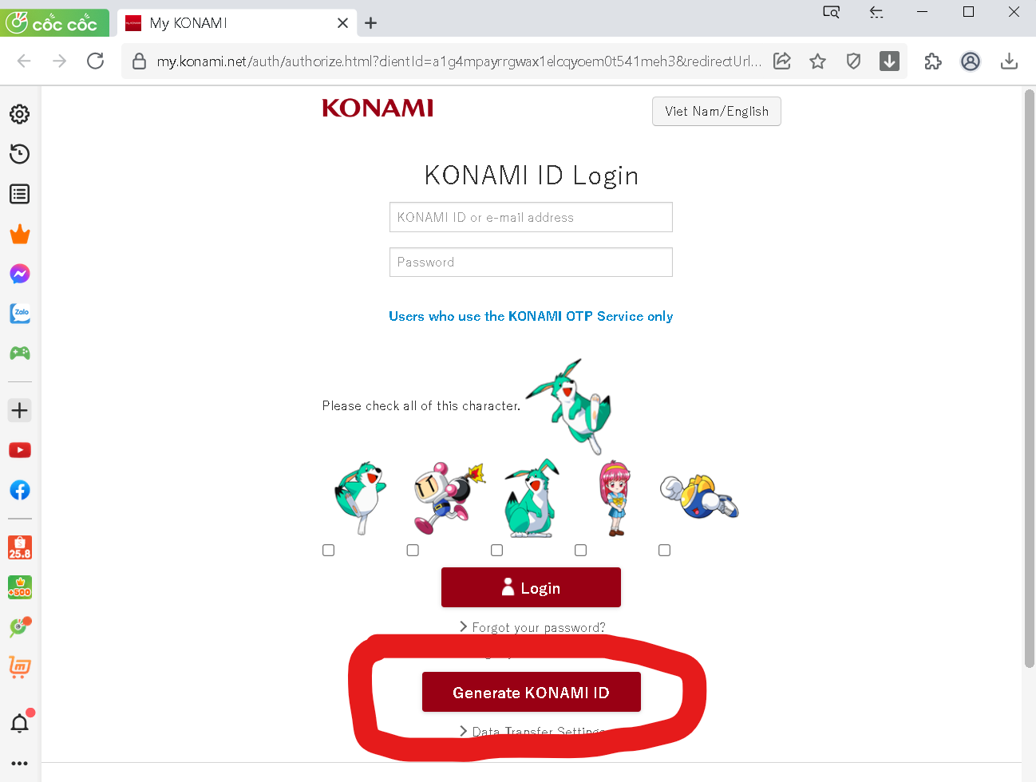Open the notifications bell in the sidebar

(x=20, y=723)
